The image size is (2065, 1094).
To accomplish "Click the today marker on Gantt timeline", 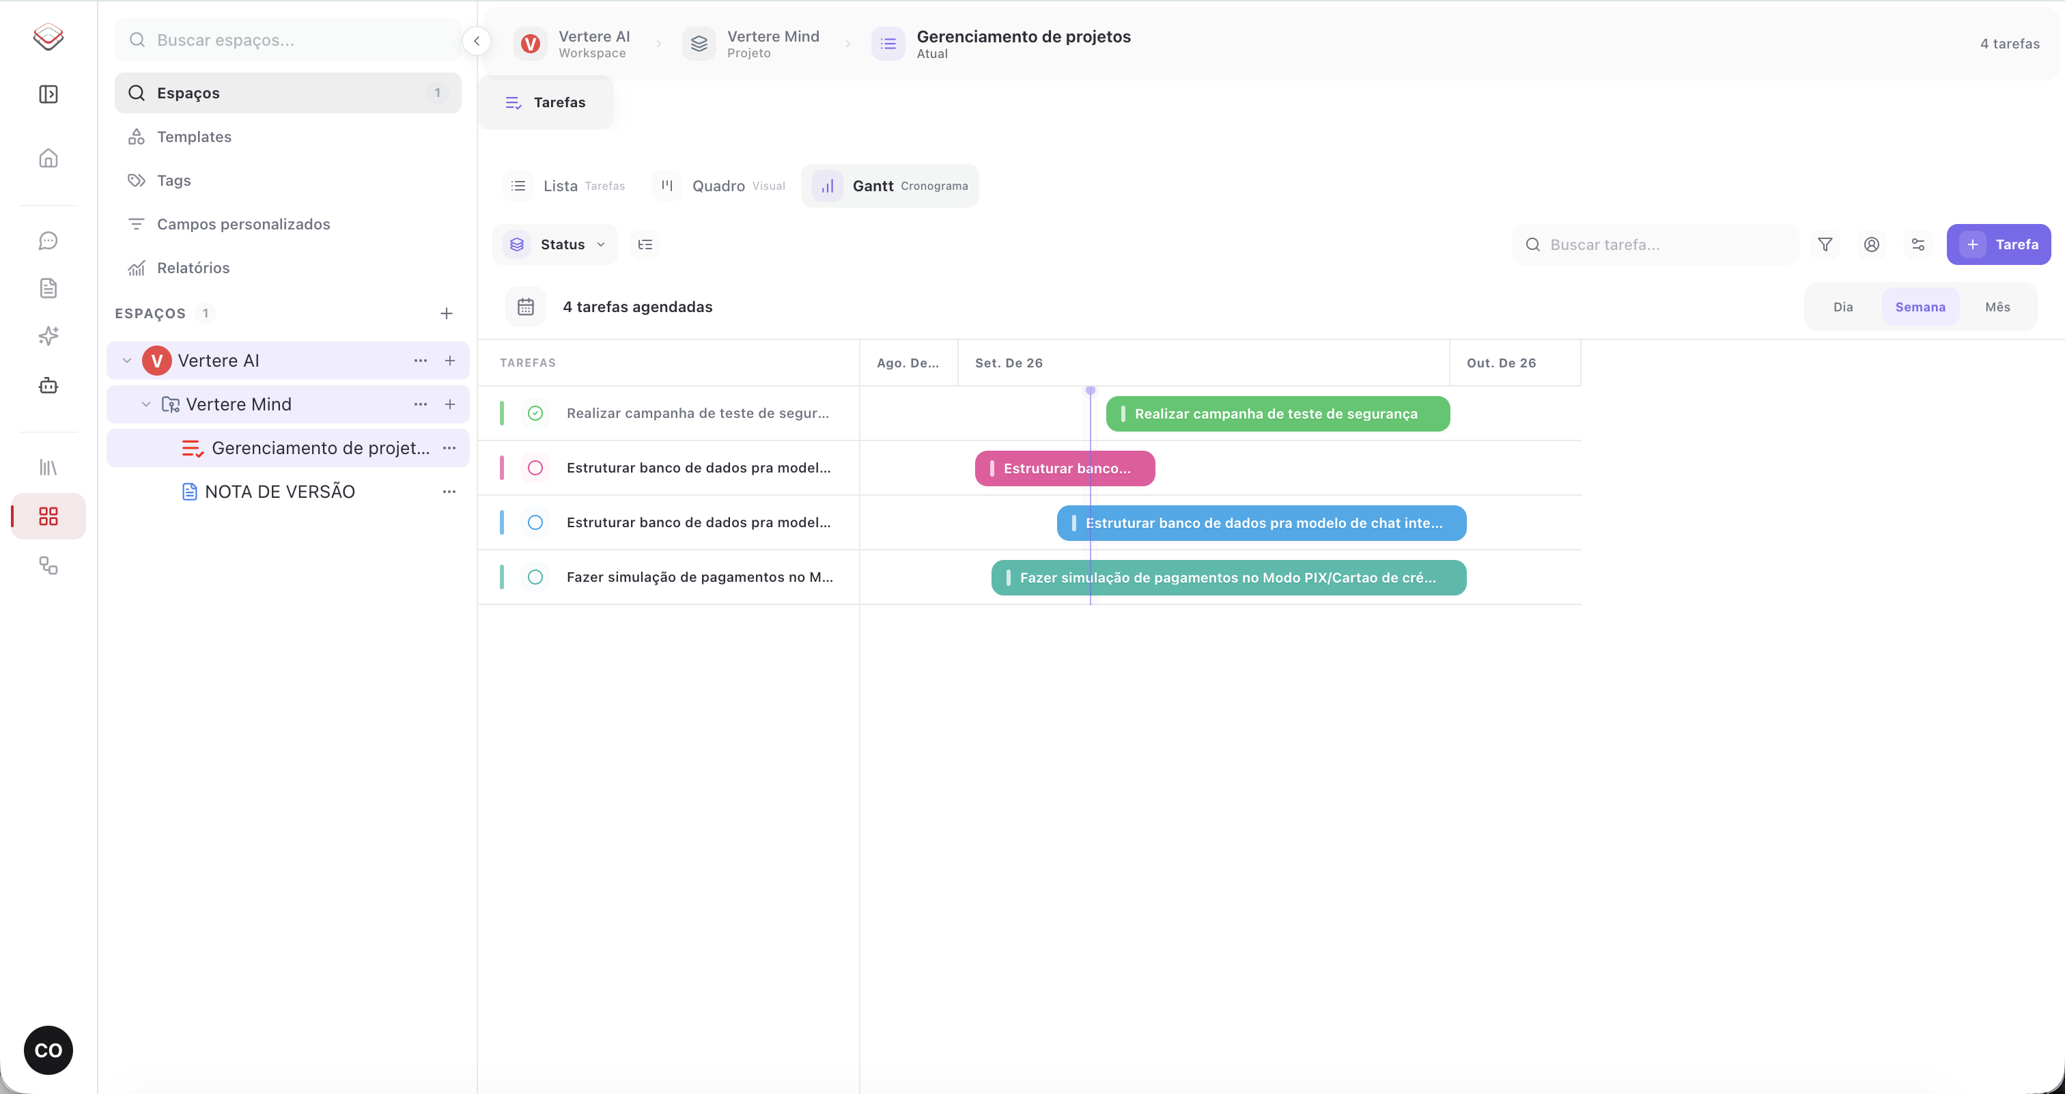I will tap(1091, 391).
